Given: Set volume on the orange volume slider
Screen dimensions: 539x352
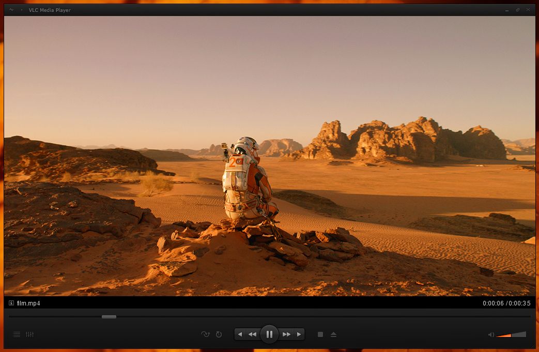Looking at the screenshot, I should point(511,334).
